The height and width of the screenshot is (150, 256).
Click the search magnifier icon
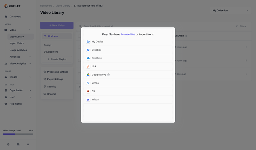tap(80, 26)
